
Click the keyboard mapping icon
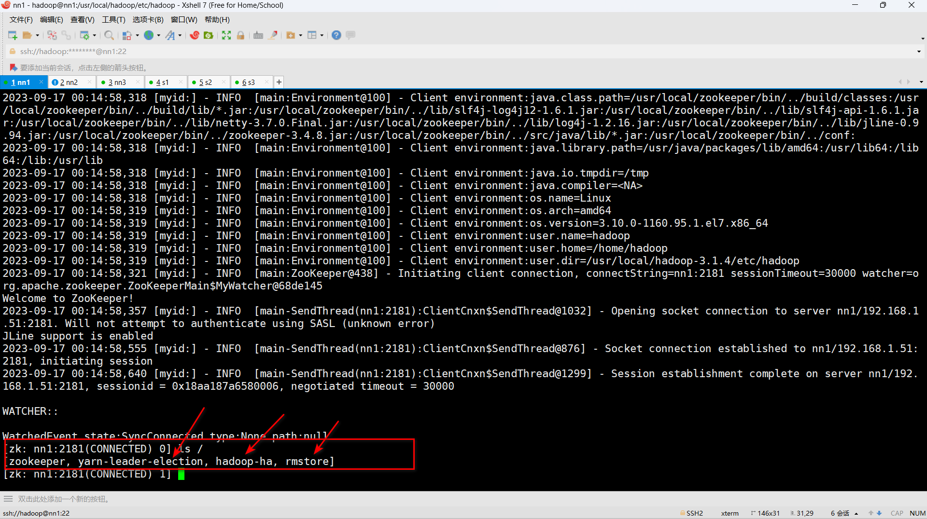point(258,35)
